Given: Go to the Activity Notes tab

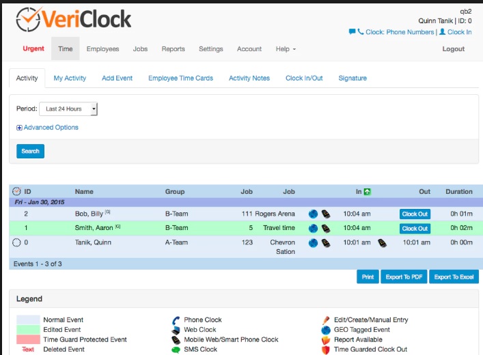Looking at the screenshot, I should pos(249,79).
